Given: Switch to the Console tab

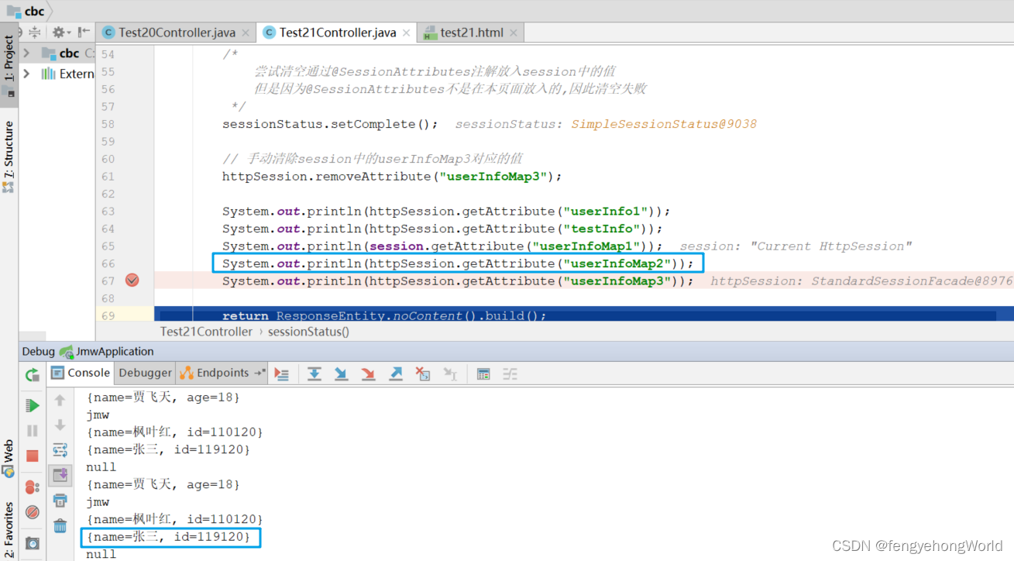Looking at the screenshot, I should point(81,373).
